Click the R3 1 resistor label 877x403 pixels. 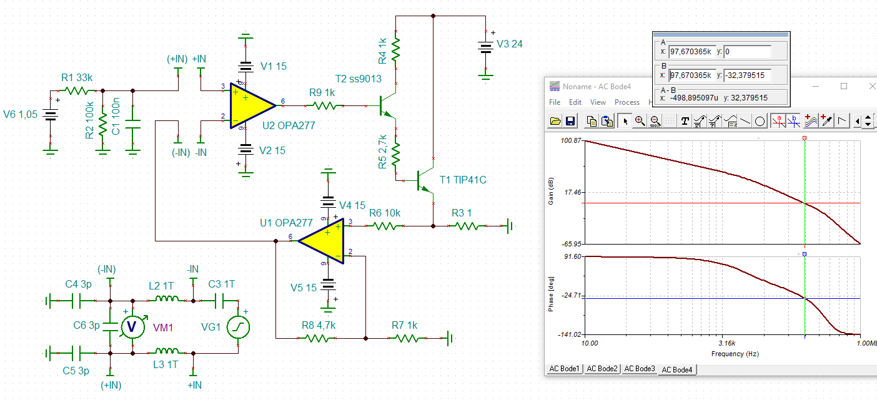[x=462, y=213]
